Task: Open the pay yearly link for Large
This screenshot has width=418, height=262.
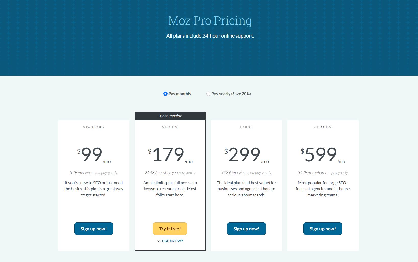Action: (263, 172)
